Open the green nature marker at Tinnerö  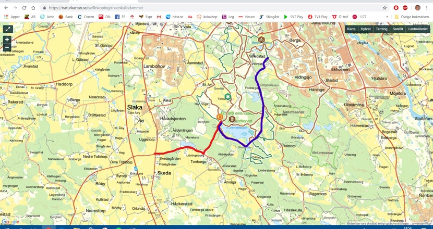[x=228, y=97]
